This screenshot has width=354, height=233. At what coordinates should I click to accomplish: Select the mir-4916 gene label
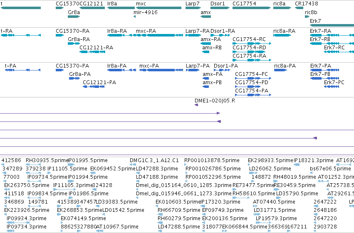(x=146, y=12)
